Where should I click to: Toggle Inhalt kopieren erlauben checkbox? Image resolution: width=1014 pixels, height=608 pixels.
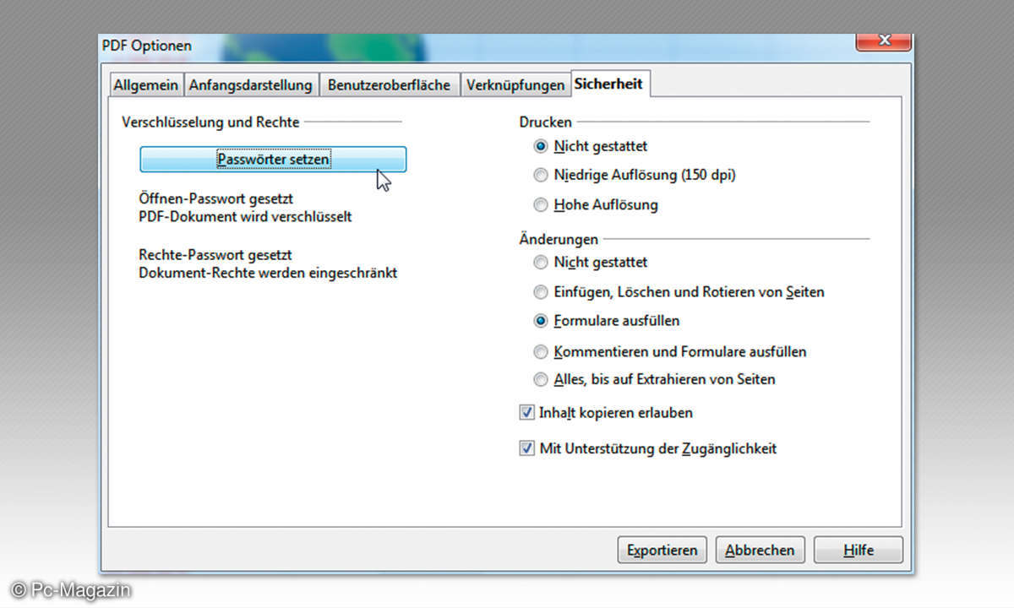pos(607,413)
